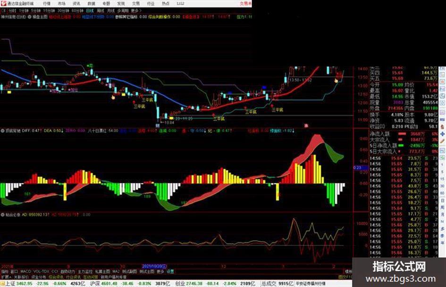The width and height of the screenshot is (446, 287).
Task: Open the 行业 menu
Action: click(151, 3)
